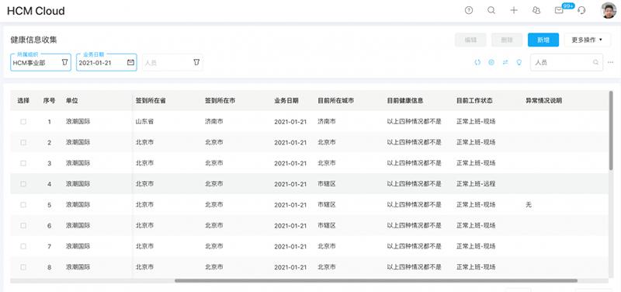
Task: Click 无 in row 5 异常情况说明
Action: click(x=529, y=205)
